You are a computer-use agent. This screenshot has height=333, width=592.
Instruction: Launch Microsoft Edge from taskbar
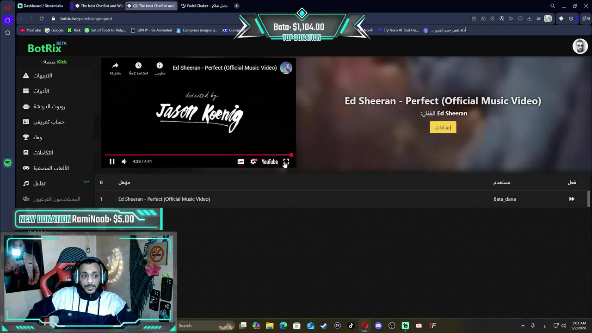[x=283, y=326]
